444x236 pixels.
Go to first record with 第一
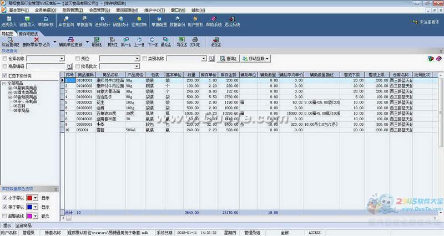pyautogui.click(x=126, y=42)
